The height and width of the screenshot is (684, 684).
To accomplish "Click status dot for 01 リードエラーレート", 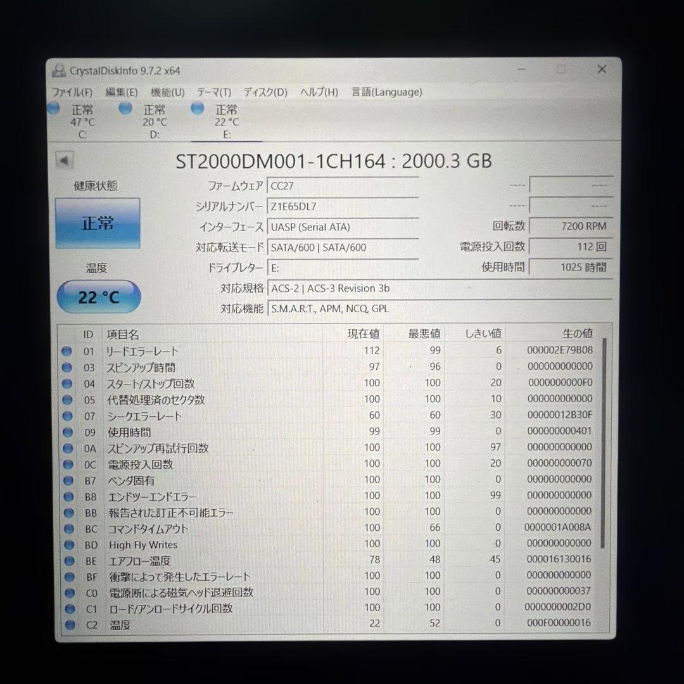I will tap(66, 351).
